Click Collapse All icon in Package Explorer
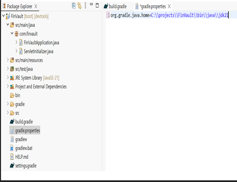This screenshot has height=182, width=237. [x=74, y=6]
